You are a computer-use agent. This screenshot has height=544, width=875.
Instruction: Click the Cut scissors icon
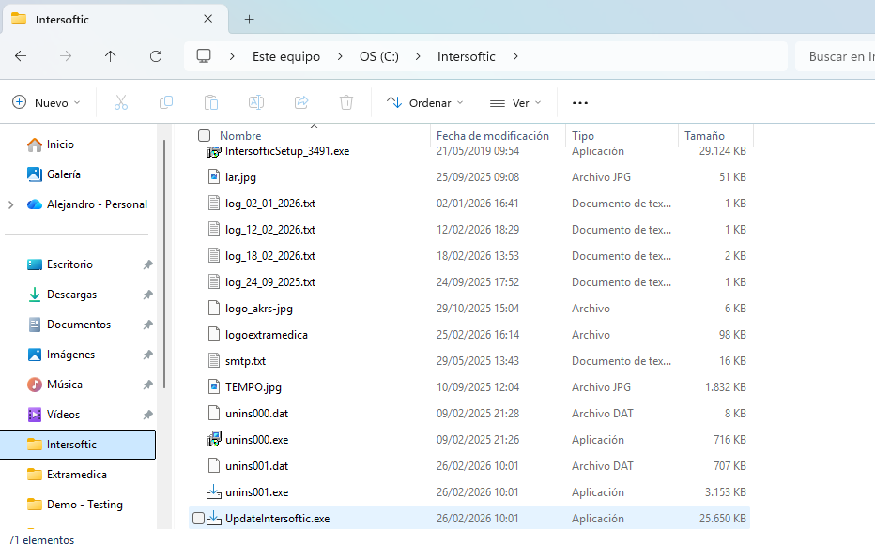[x=120, y=102]
